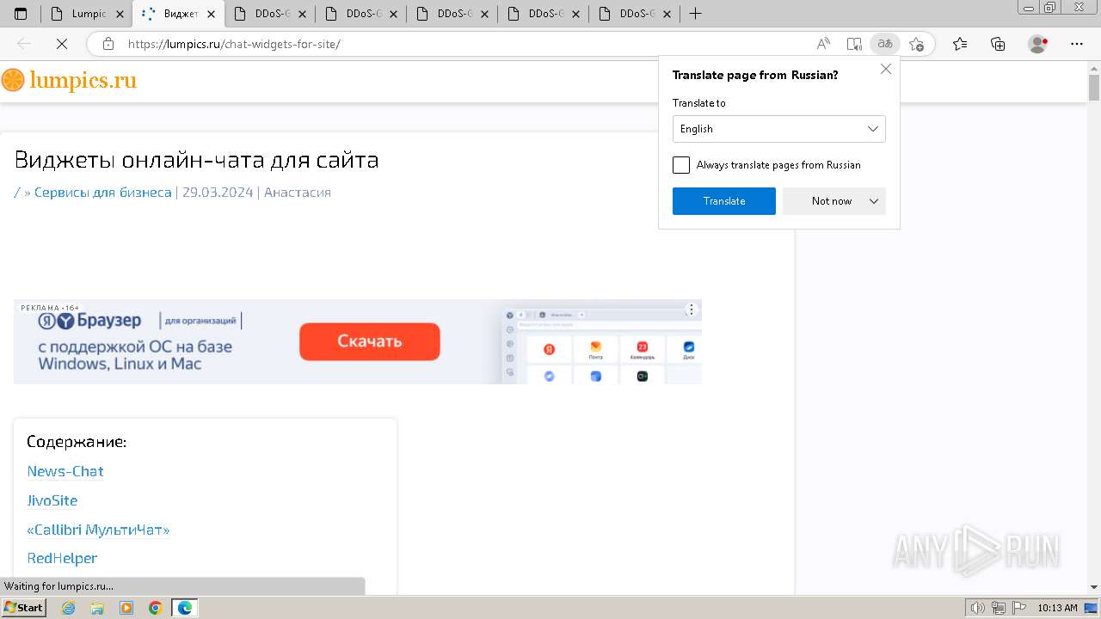The image size is (1101, 619).
Task: Add this page to favorites star icon
Action: pos(917,44)
